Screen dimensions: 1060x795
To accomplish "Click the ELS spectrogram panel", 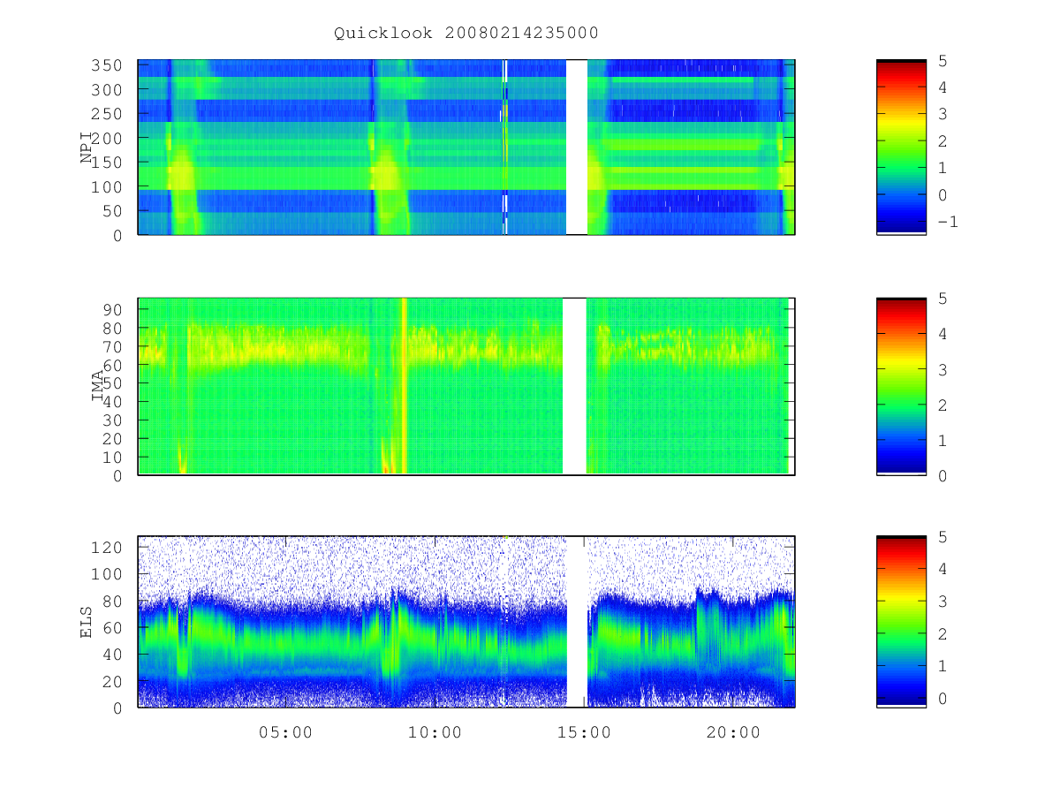I will coord(466,622).
